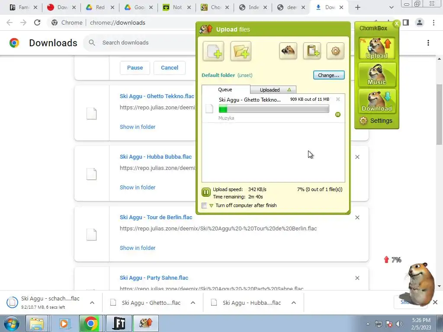The width and height of the screenshot is (443, 332).
Task: Switch to the Cho tab
Action: click(x=215, y=7)
